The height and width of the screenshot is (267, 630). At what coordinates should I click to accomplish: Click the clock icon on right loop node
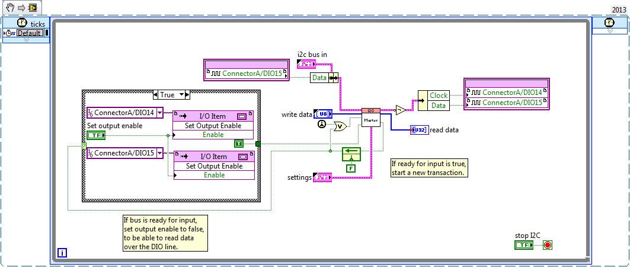point(609,23)
